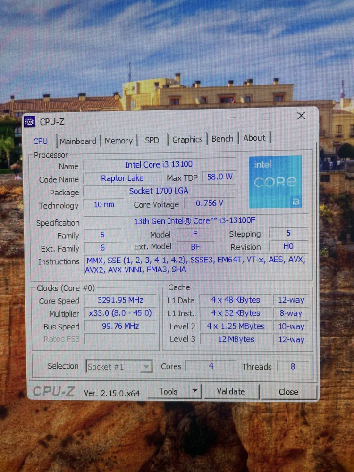The height and width of the screenshot is (472, 354).
Task: Click the Validate button
Action: [231, 391]
